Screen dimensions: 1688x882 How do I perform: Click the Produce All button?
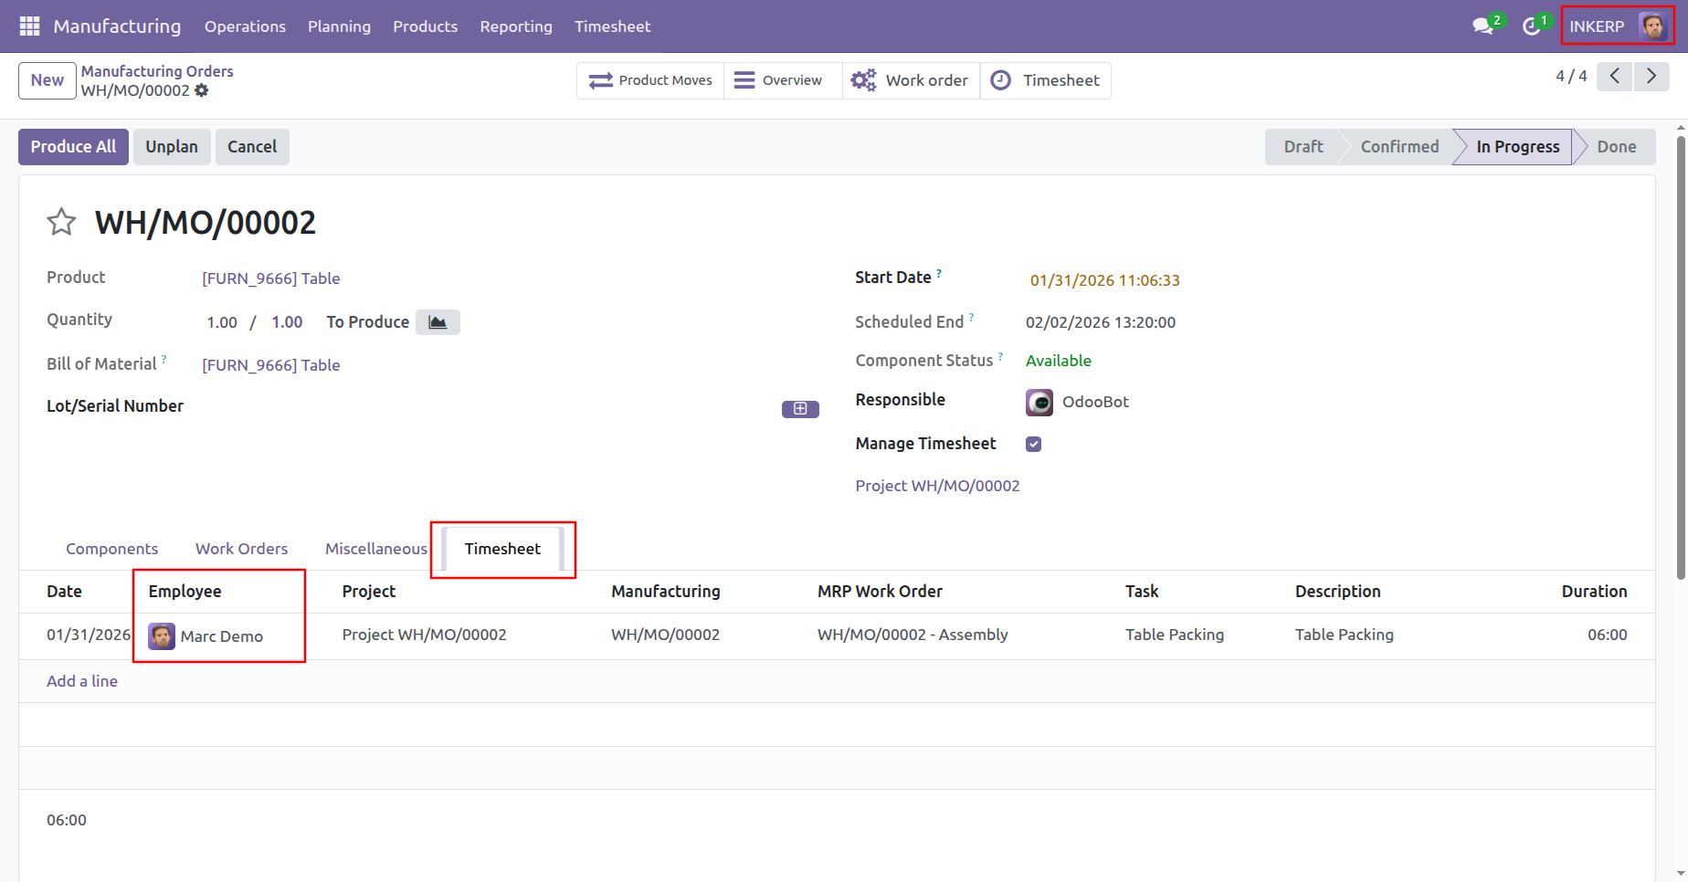pos(73,147)
